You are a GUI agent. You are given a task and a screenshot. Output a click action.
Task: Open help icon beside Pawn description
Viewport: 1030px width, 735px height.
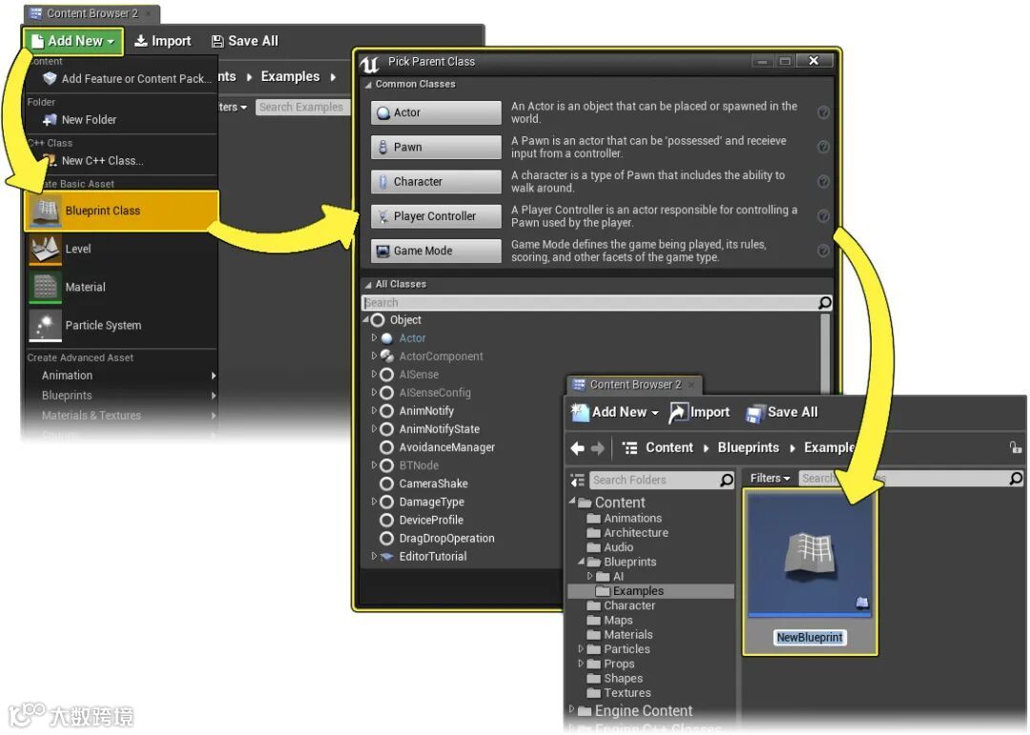823,147
